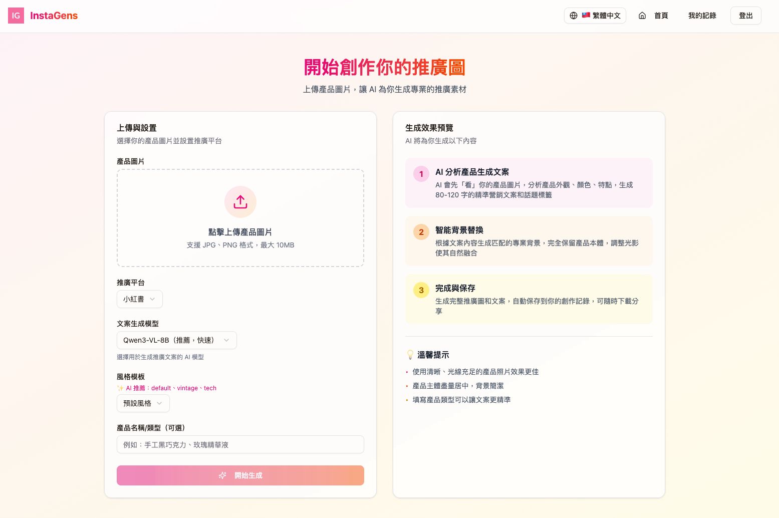Screen dimensions: 779x518
Task: Click the home icon in navbar
Action: click(x=642, y=16)
